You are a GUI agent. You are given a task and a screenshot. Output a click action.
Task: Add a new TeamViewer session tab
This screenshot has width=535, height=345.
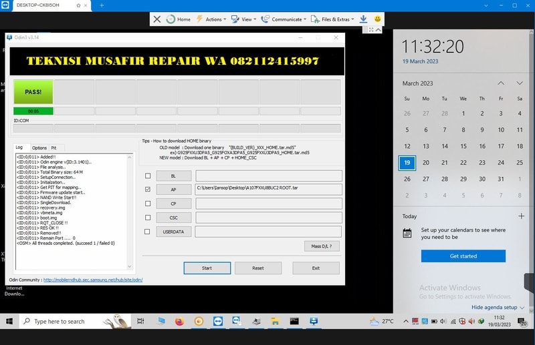click(x=102, y=5)
